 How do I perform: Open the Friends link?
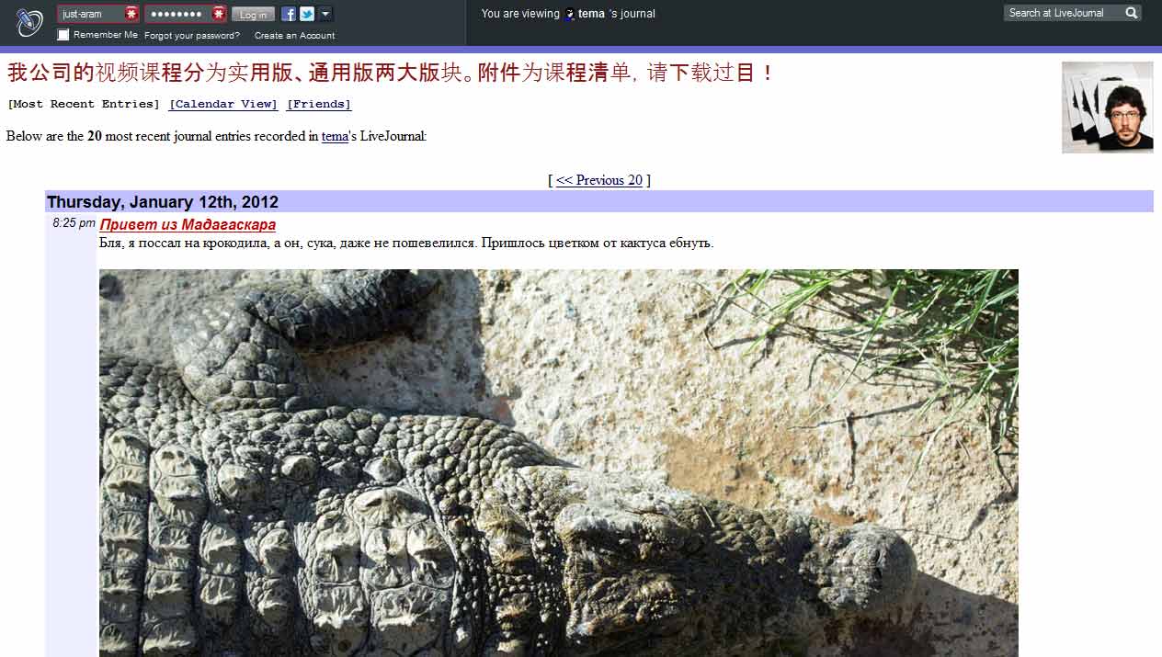click(319, 105)
